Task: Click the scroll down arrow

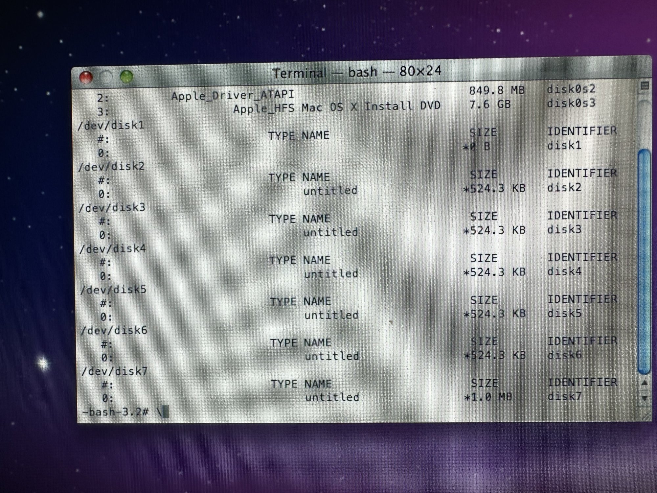Action: click(644, 398)
